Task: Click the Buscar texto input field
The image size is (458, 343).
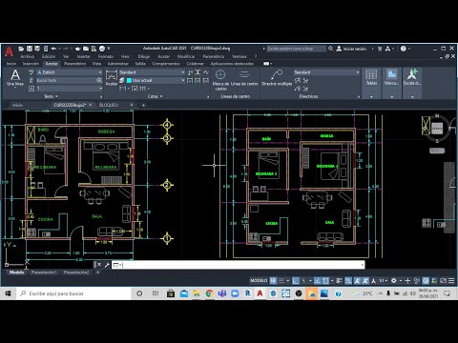Action: (66, 80)
